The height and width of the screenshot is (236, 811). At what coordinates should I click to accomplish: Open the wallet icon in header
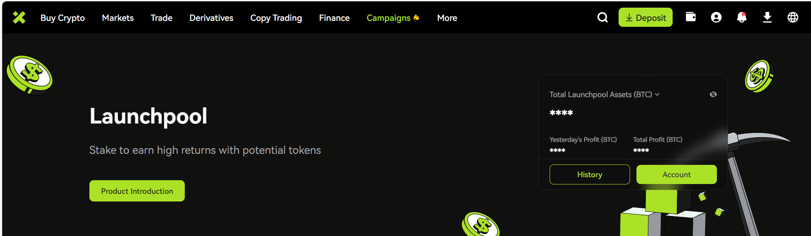[691, 17]
